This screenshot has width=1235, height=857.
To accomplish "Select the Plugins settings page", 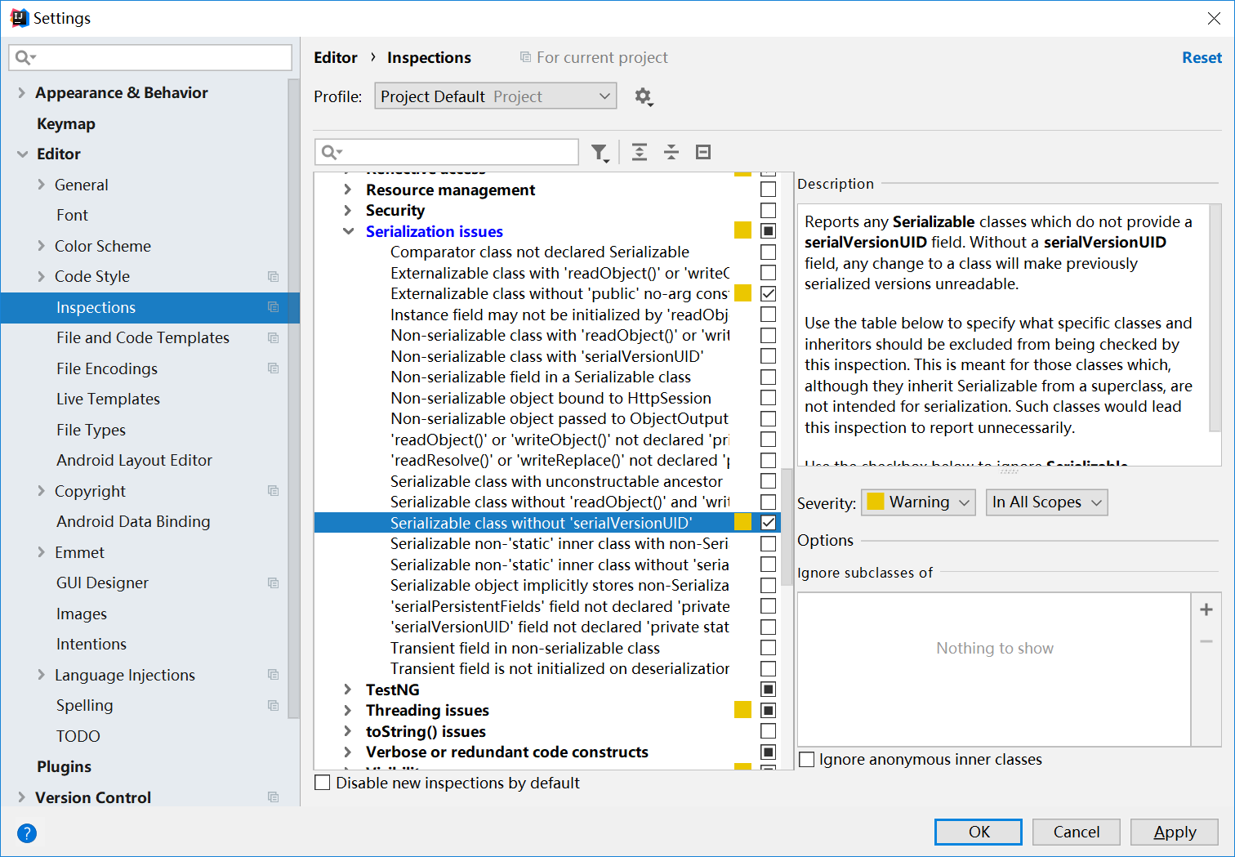I will click(x=64, y=767).
